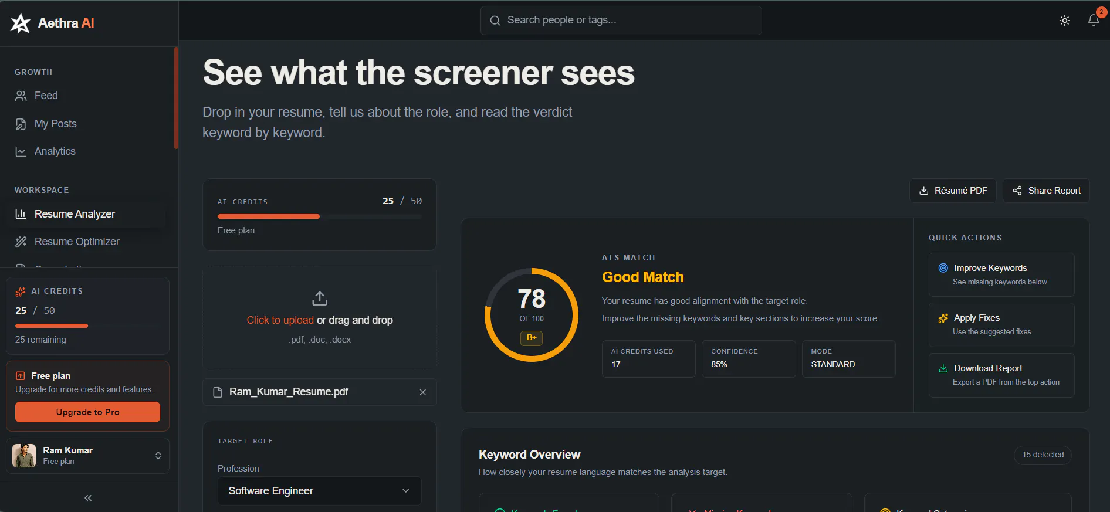Click the Share Report button
Image resolution: width=1110 pixels, height=512 pixels.
click(x=1046, y=191)
